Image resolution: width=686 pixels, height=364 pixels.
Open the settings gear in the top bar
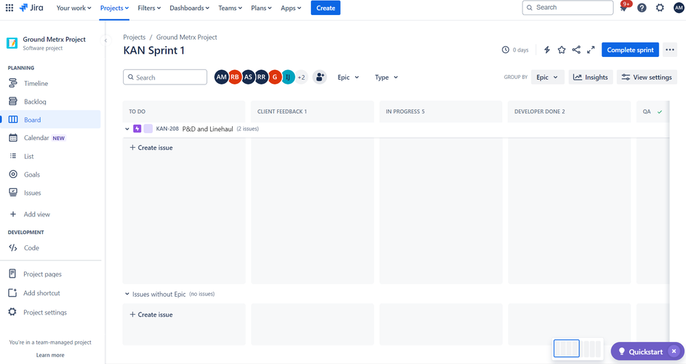(x=660, y=8)
